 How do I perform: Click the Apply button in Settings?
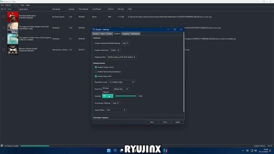[x=178, y=122]
